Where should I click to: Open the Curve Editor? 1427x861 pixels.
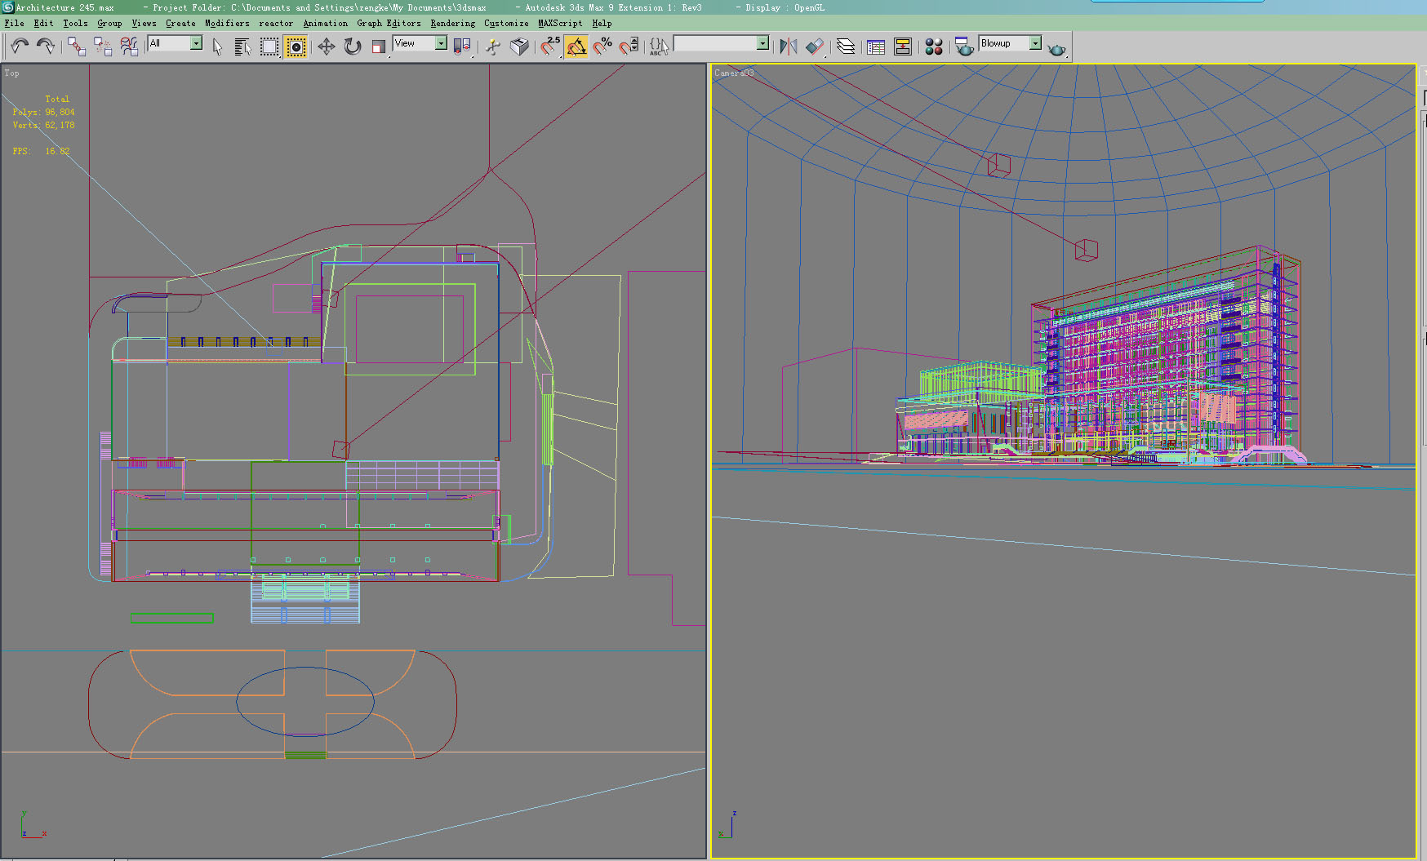(876, 47)
